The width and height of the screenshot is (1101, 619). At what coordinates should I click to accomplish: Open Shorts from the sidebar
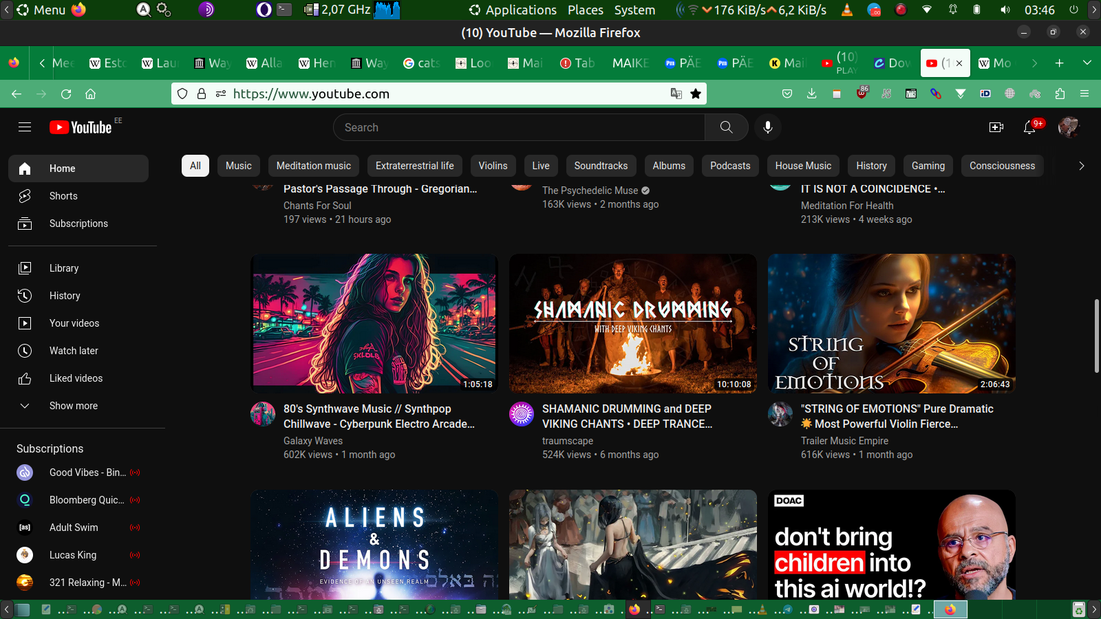point(63,196)
